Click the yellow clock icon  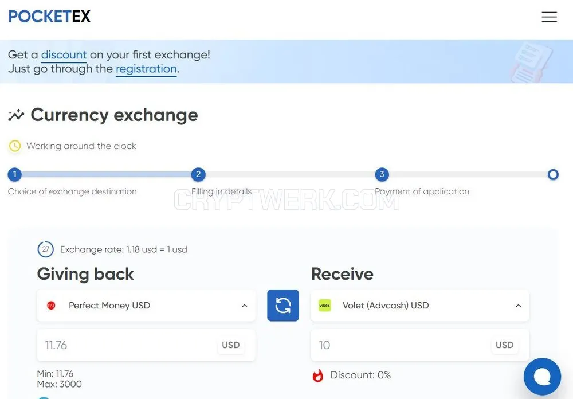click(x=15, y=146)
